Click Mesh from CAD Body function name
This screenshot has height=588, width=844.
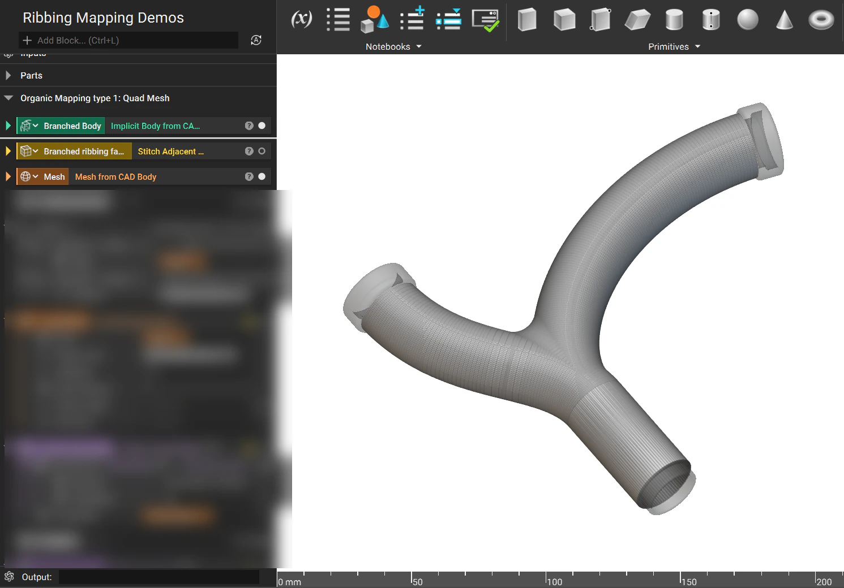tap(115, 177)
